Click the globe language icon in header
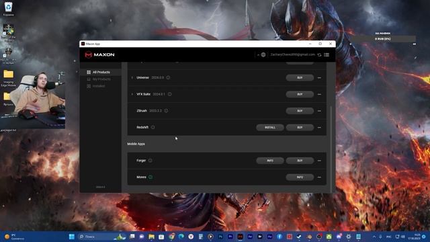 click(263, 54)
